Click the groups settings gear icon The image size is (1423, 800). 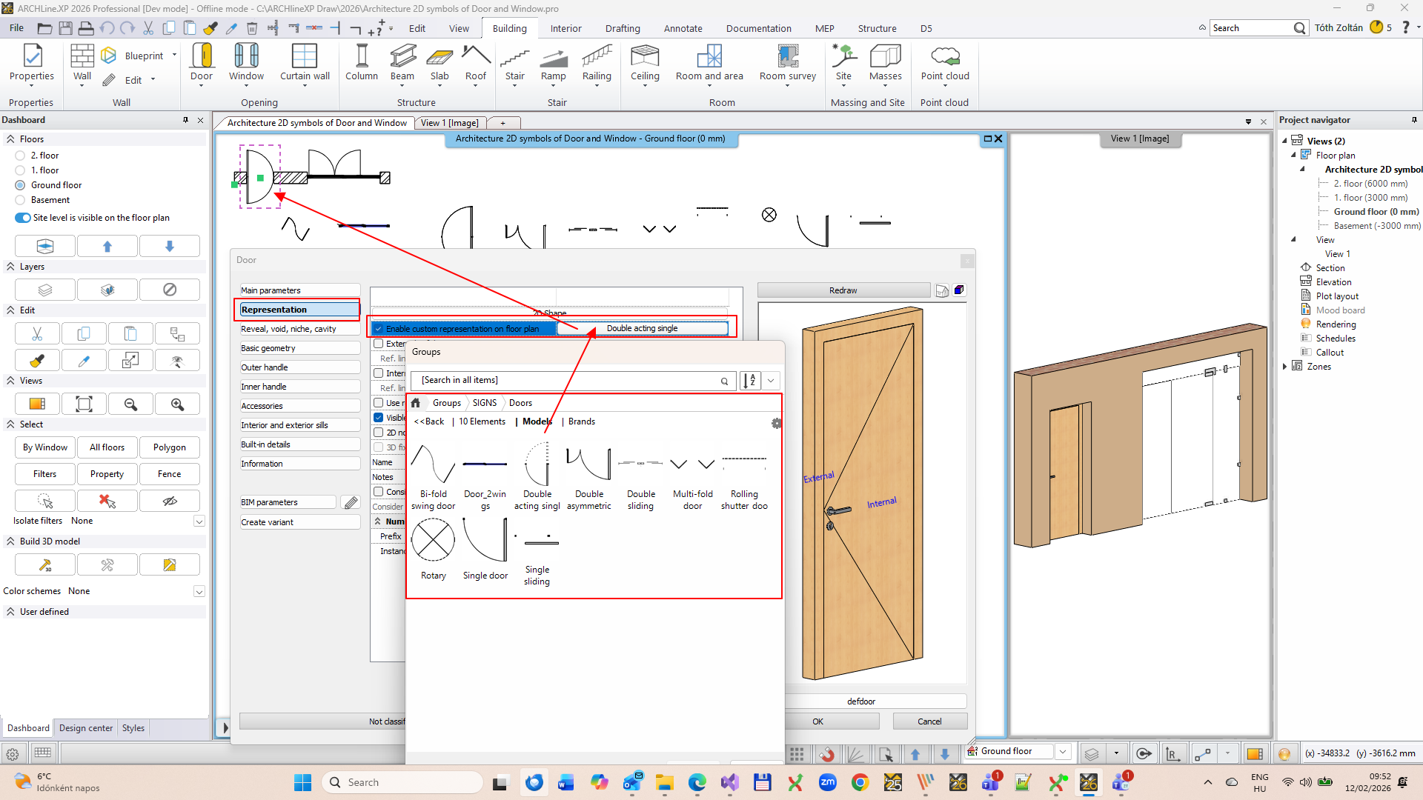click(x=776, y=424)
